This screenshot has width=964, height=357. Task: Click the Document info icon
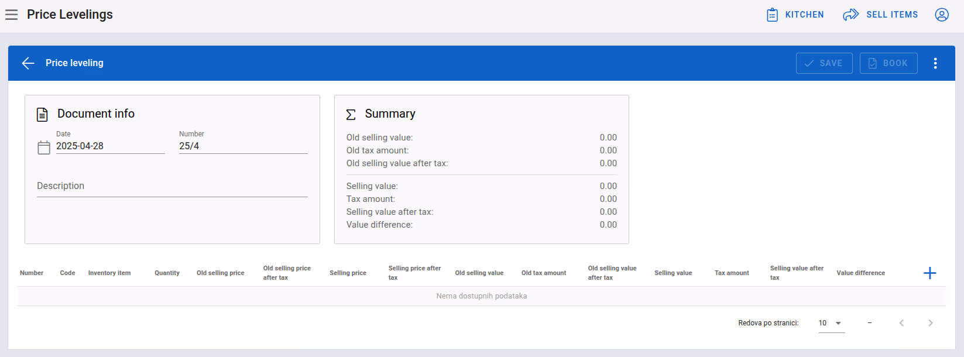coord(42,114)
